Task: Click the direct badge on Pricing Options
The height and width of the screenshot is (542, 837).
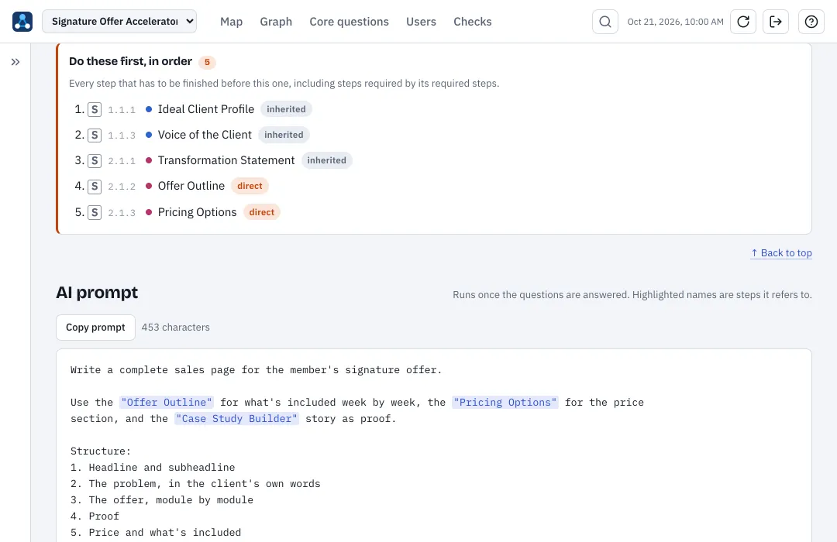Action: (262, 212)
